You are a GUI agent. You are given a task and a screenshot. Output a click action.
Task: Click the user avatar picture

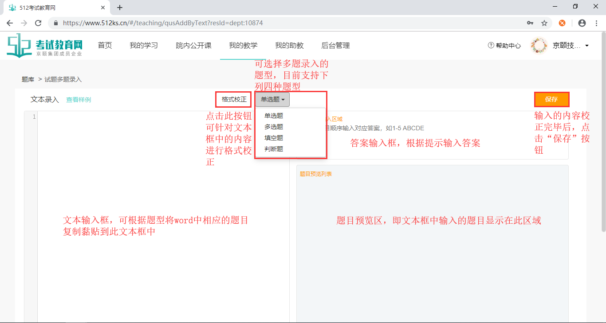[539, 46]
